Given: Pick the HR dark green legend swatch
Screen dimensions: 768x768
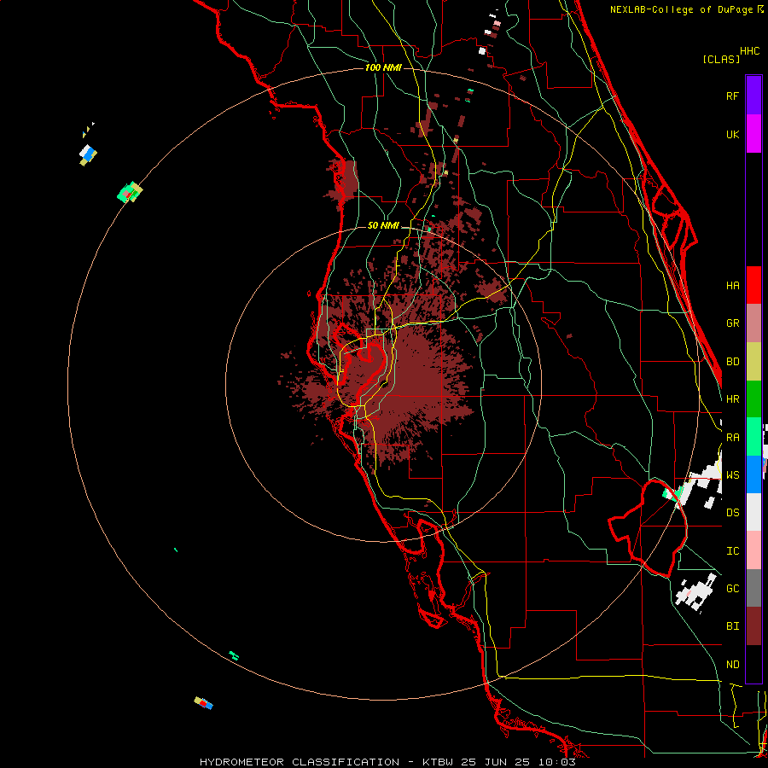Looking at the screenshot, I should coord(753,399).
